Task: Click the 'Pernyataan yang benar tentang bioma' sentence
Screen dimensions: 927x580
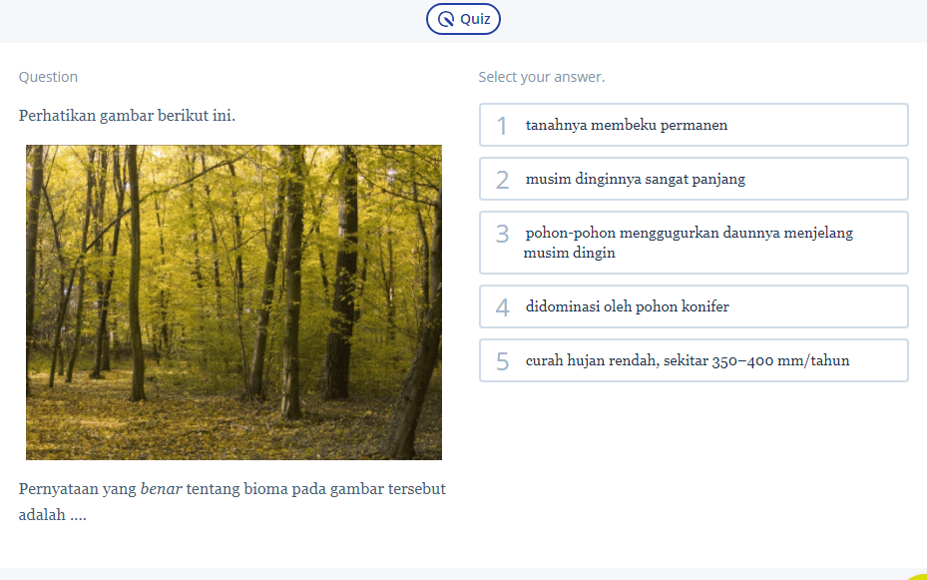Action: click(x=232, y=490)
